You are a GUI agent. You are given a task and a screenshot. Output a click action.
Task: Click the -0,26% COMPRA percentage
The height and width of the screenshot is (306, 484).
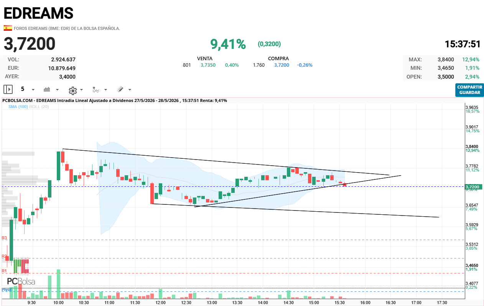click(305, 65)
